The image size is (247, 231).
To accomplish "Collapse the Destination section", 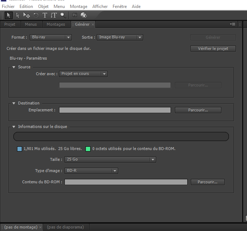I will (x=14, y=103).
